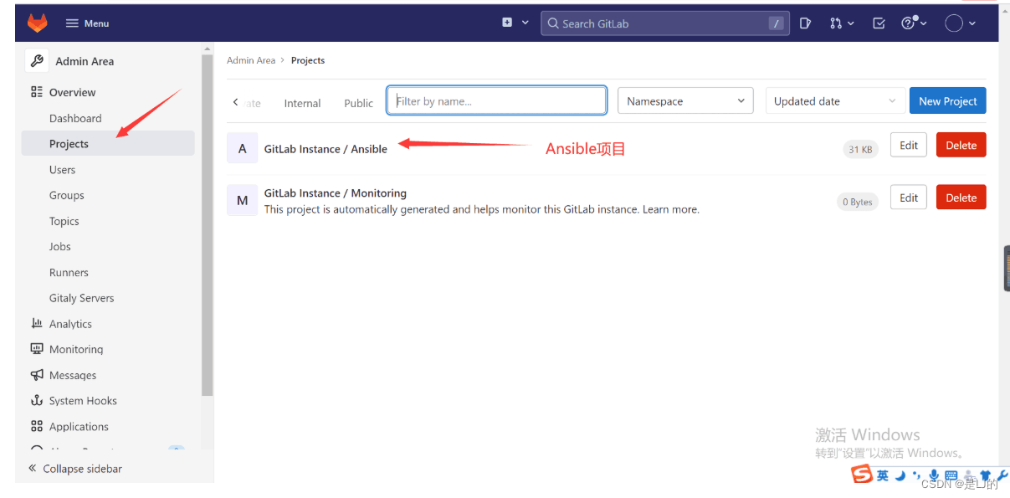
Task: Click the Analytics chart icon
Action: click(x=37, y=323)
